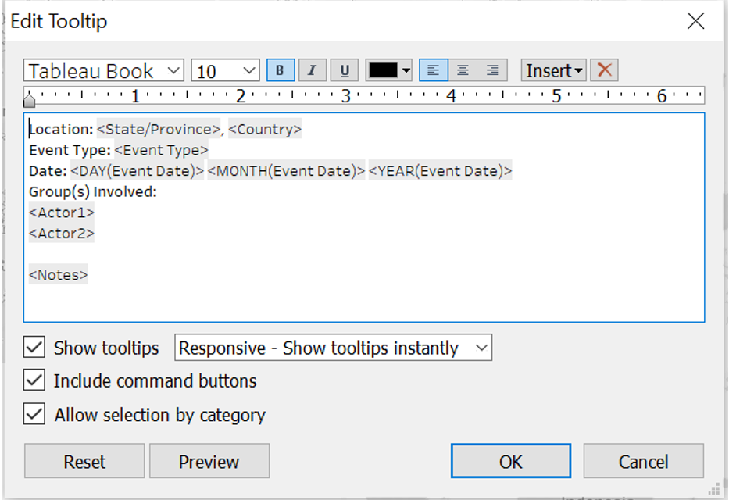
Task: Toggle Allow selection by category
Action: click(x=34, y=415)
